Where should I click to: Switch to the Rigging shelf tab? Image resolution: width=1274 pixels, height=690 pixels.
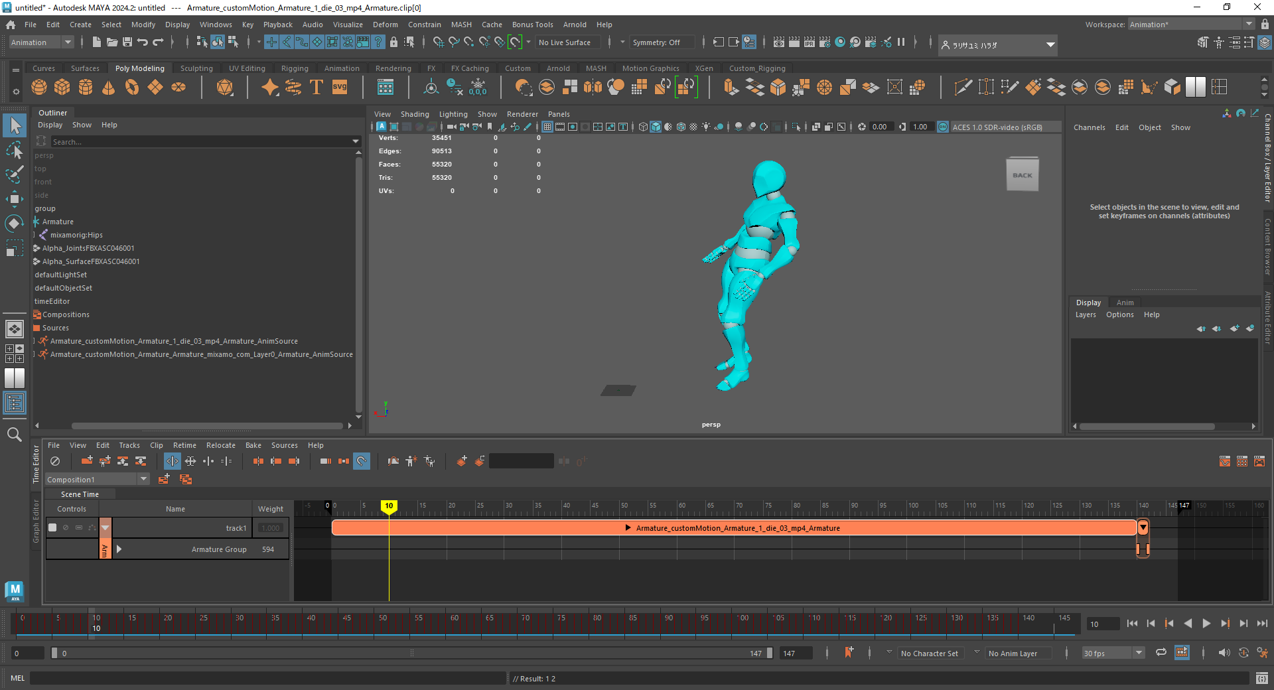pyautogui.click(x=295, y=68)
